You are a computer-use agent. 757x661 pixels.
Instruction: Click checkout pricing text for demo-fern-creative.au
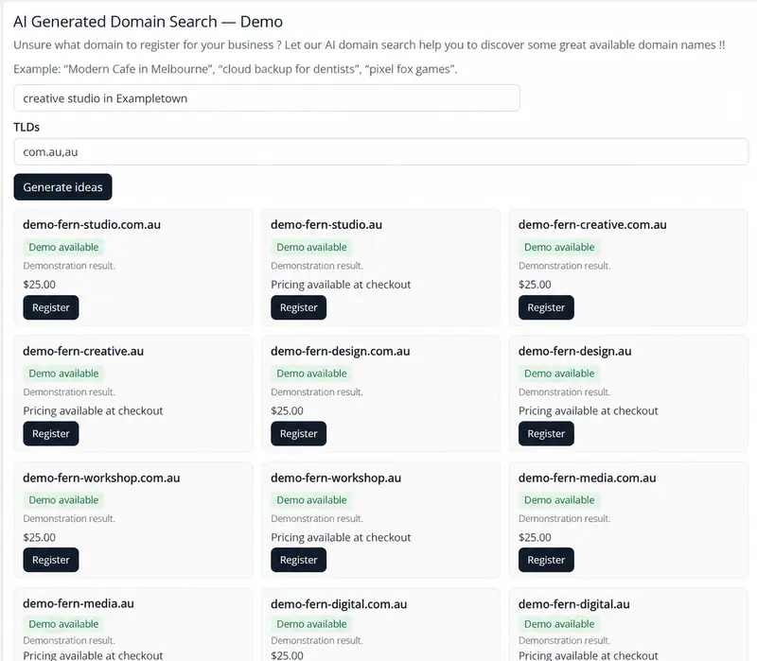point(93,410)
